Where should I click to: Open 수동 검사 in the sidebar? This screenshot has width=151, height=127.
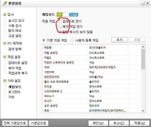pos(15,26)
